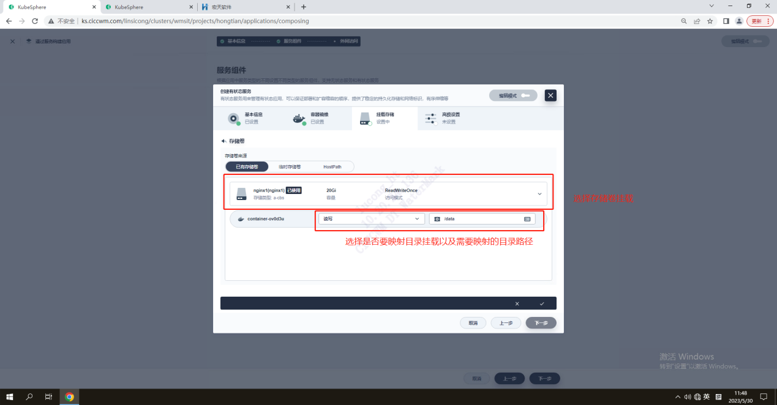
Task: Open the browser profile avatar
Action: point(739,21)
